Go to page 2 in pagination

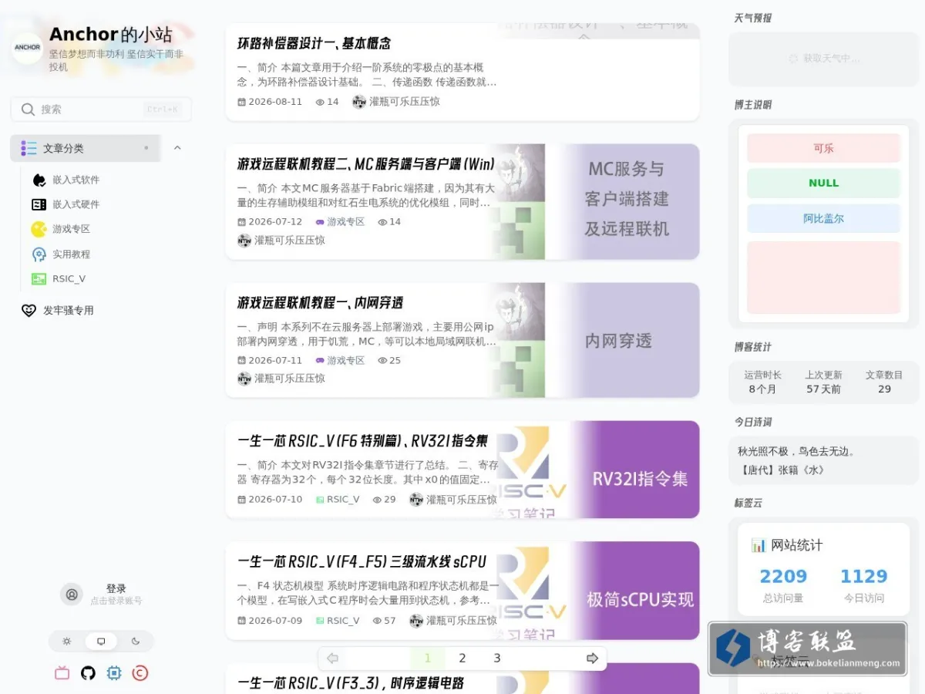462,658
